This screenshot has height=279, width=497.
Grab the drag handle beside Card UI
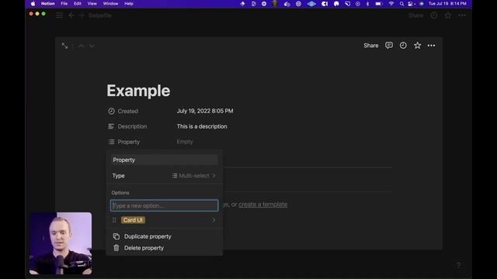[114, 220]
